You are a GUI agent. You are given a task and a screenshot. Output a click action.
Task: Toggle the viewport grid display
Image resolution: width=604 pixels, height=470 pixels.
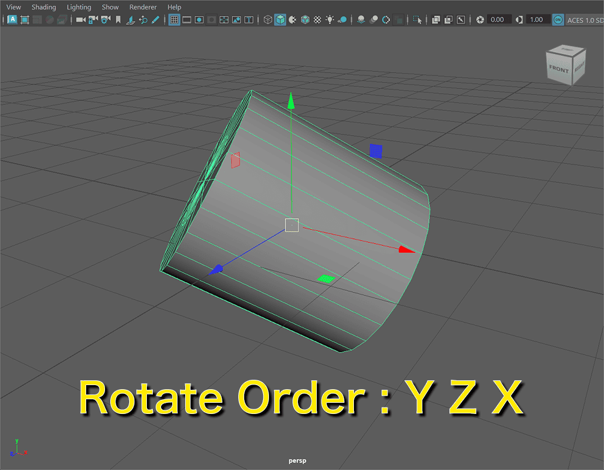click(x=174, y=19)
